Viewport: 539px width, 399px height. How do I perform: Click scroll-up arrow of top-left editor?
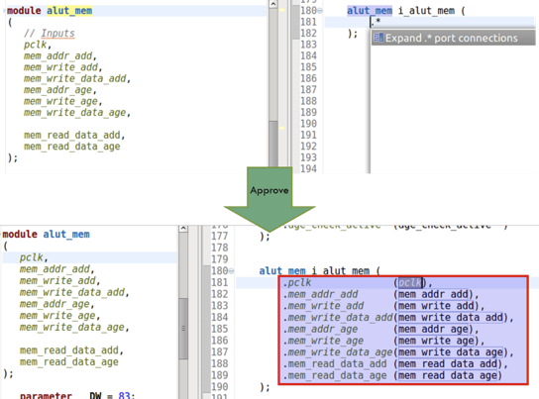point(272,4)
